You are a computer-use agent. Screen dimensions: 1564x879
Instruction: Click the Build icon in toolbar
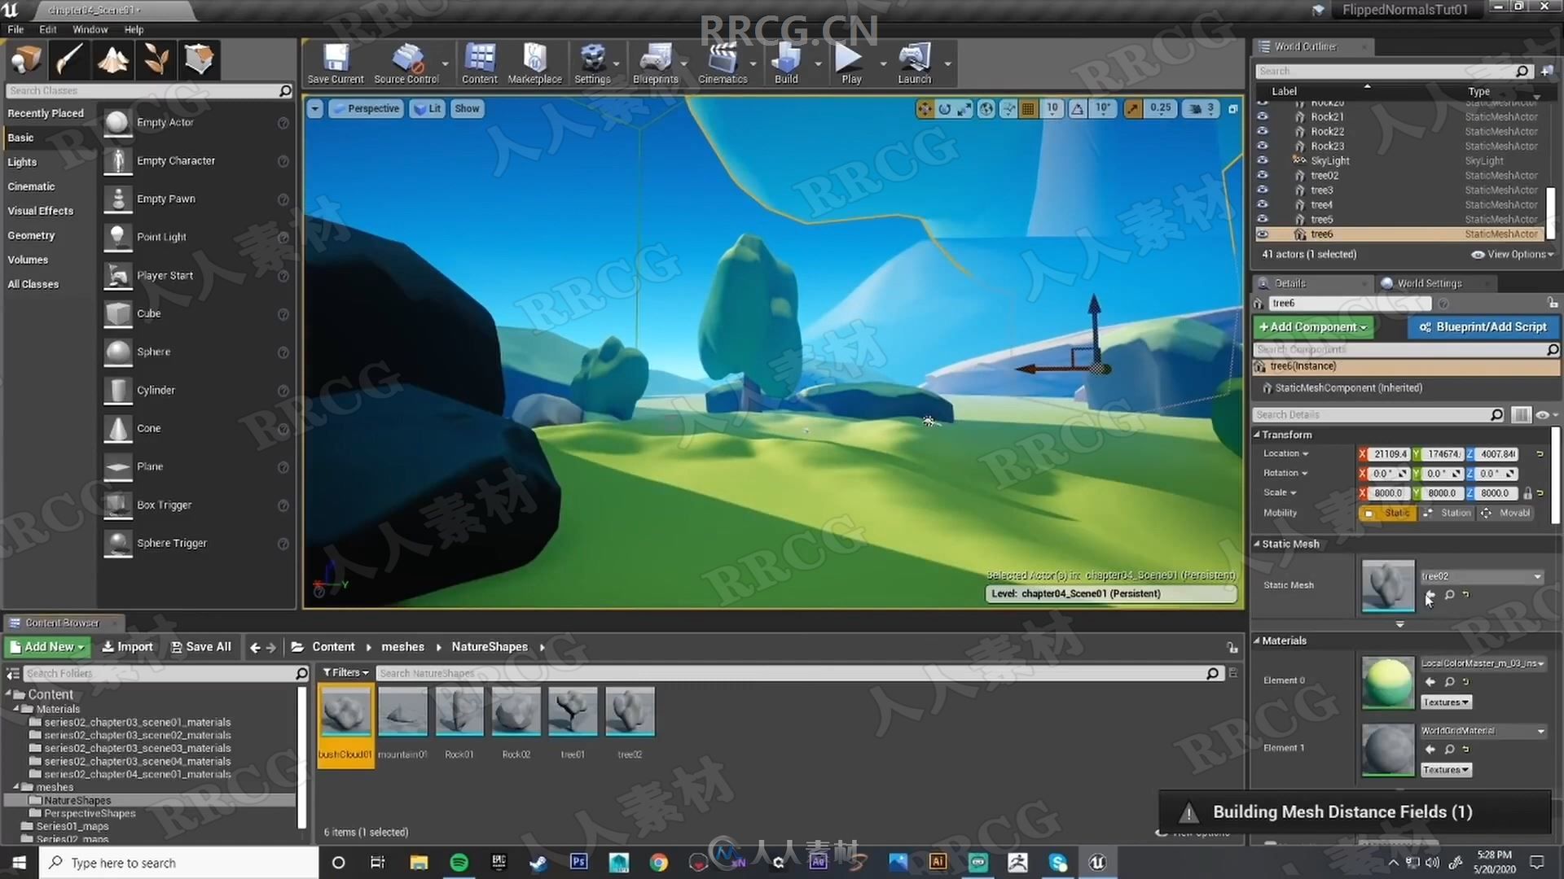[785, 59]
